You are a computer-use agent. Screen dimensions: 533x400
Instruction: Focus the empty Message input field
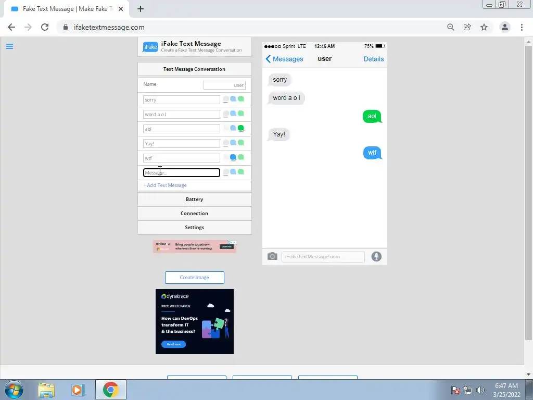pos(182,173)
